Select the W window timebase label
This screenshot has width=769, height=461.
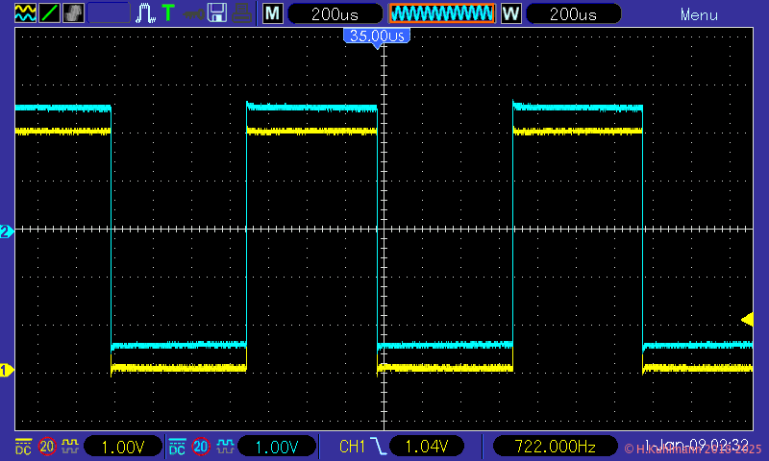[510, 13]
